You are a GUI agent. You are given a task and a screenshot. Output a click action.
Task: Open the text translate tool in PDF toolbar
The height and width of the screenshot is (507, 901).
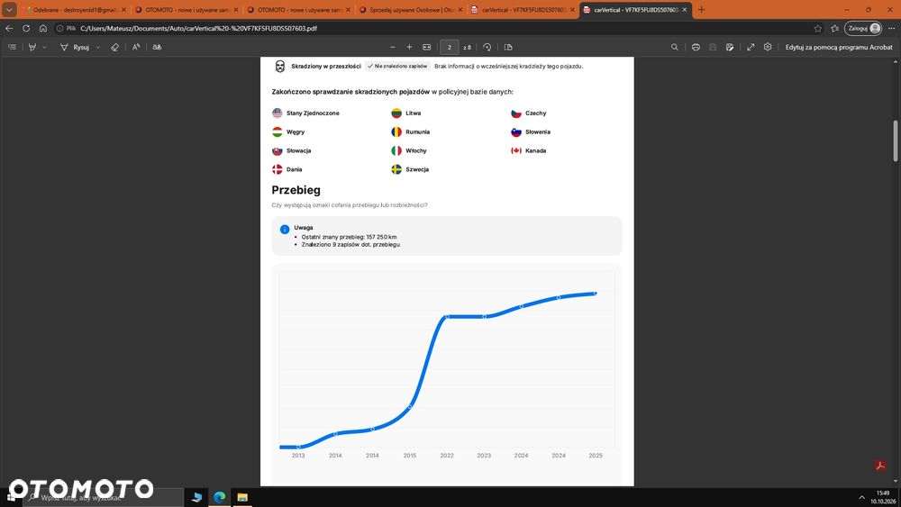pyautogui.click(x=157, y=47)
